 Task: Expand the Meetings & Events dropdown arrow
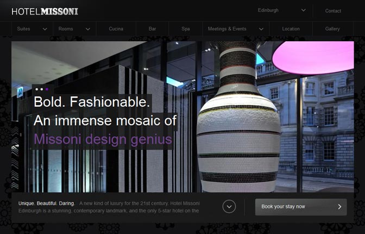point(261,29)
